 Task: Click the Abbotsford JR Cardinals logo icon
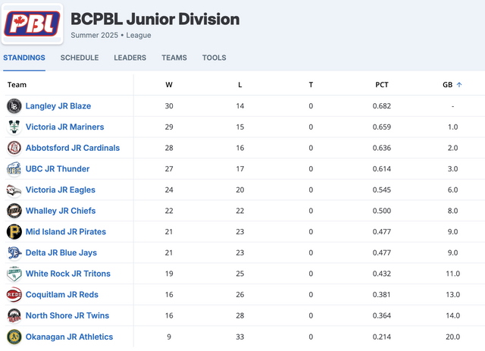14,148
